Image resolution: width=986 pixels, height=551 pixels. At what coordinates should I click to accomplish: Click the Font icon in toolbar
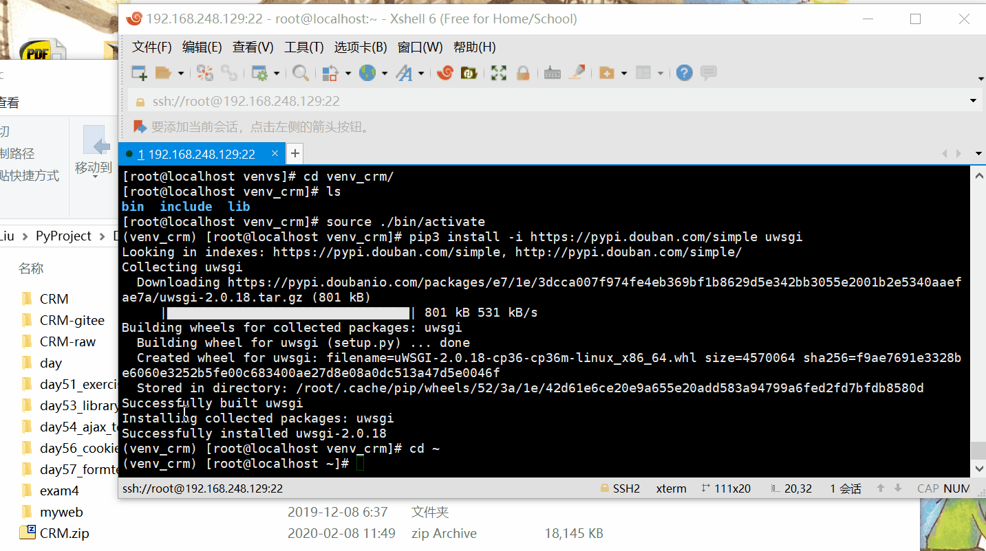pyautogui.click(x=404, y=73)
